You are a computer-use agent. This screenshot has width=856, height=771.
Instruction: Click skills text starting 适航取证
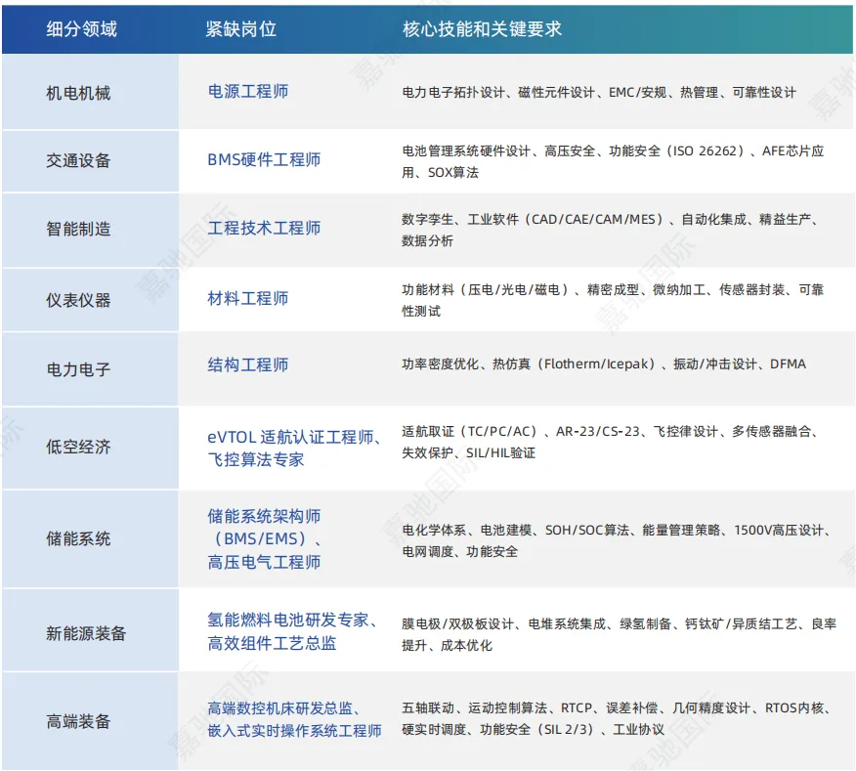coord(609,443)
